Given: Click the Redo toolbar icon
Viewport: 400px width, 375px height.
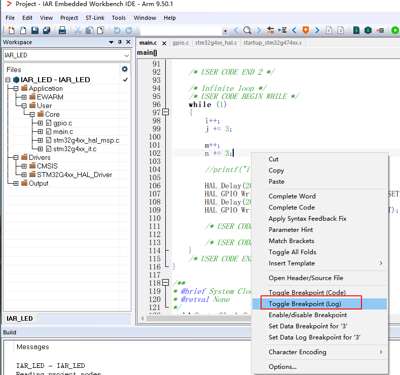Looking at the screenshot, I should [129, 30].
